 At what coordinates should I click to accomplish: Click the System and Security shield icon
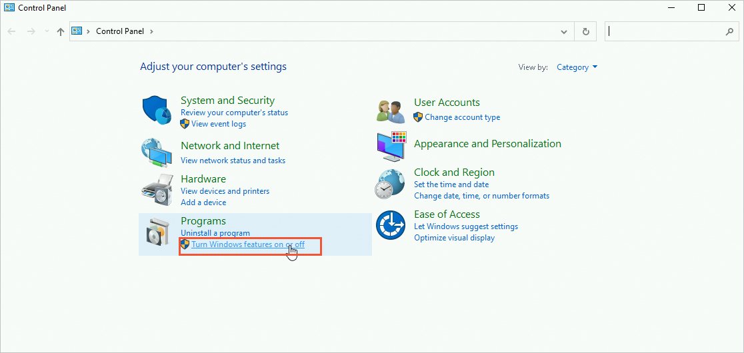click(x=157, y=111)
